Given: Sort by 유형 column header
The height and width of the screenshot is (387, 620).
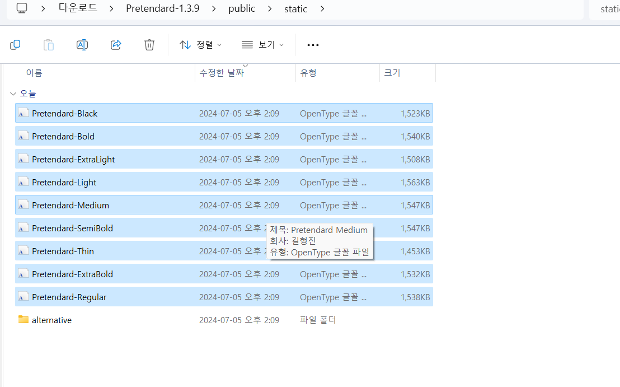Looking at the screenshot, I should point(308,73).
